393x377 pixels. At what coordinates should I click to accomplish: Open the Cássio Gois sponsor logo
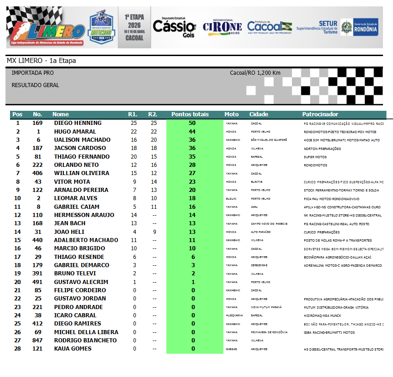(174, 27)
